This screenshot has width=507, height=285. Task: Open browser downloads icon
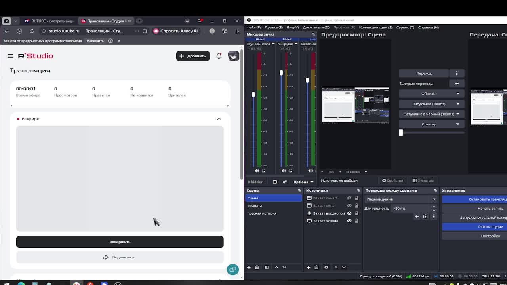[237, 31]
